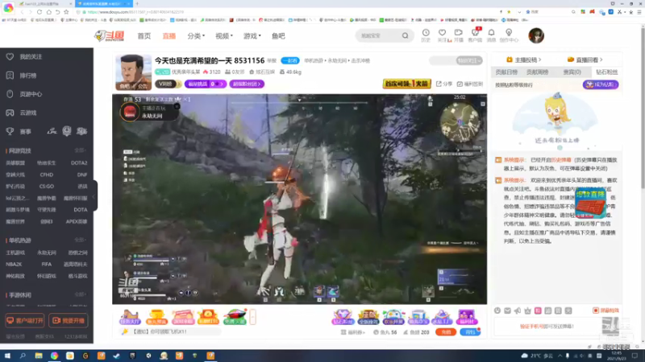Switch to 钻石粉丝 tab
This screenshot has height=362, width=645.
607,72
